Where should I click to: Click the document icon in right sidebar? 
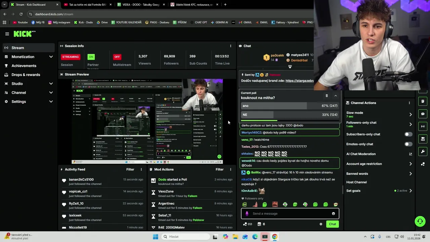[x=423, y=101]
